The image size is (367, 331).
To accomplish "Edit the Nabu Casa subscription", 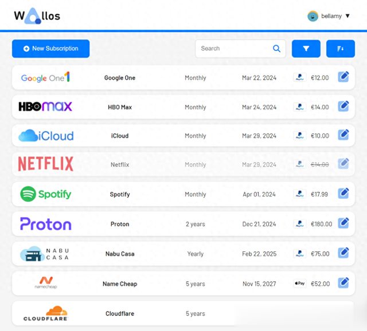I will 343,253.
